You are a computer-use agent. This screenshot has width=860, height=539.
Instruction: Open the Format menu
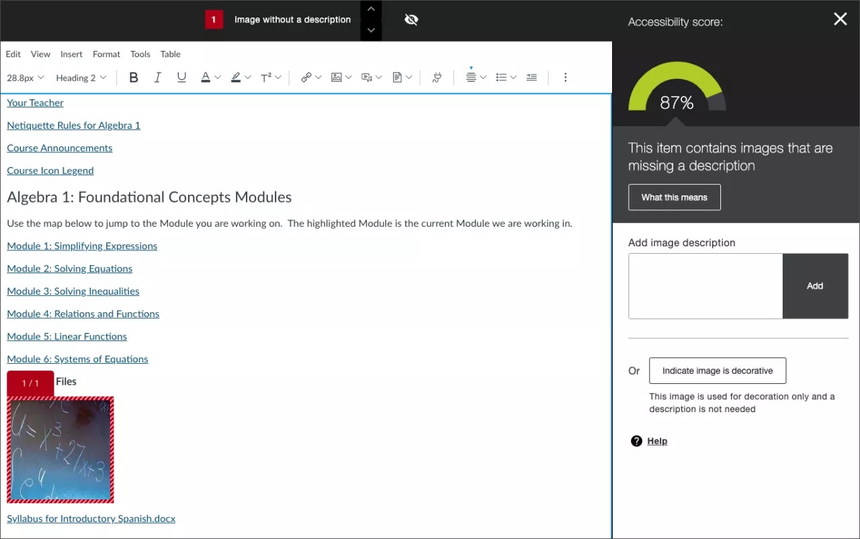pos(106,54)
